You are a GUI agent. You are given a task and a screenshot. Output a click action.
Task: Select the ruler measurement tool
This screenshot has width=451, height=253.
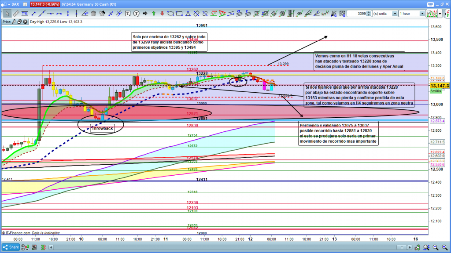click(x=15, y=14)
